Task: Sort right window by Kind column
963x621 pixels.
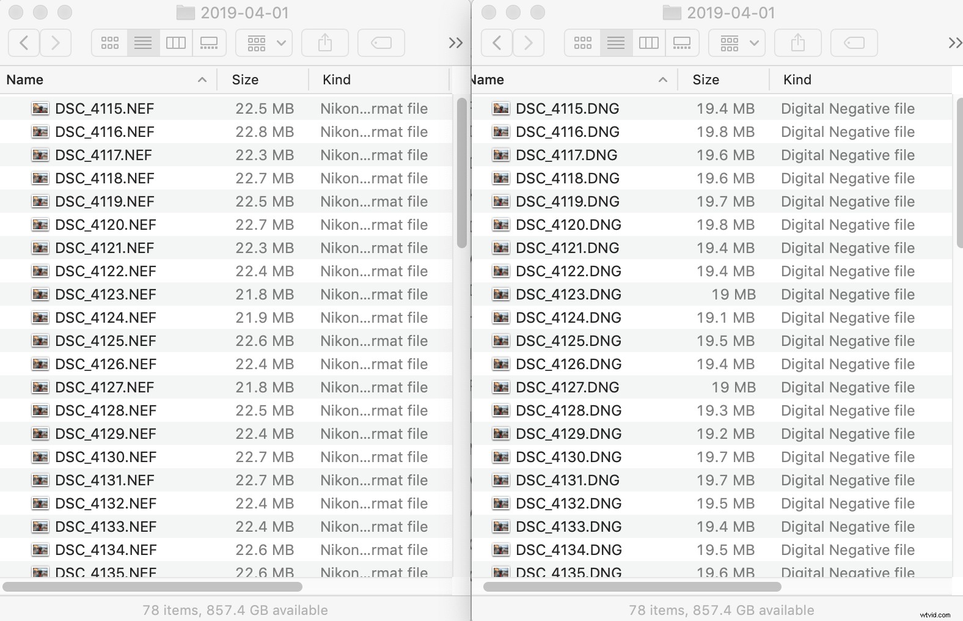Action: point(797,80)
